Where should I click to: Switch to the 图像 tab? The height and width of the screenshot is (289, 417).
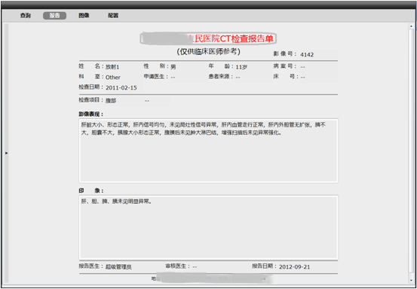tap(84, 16)
